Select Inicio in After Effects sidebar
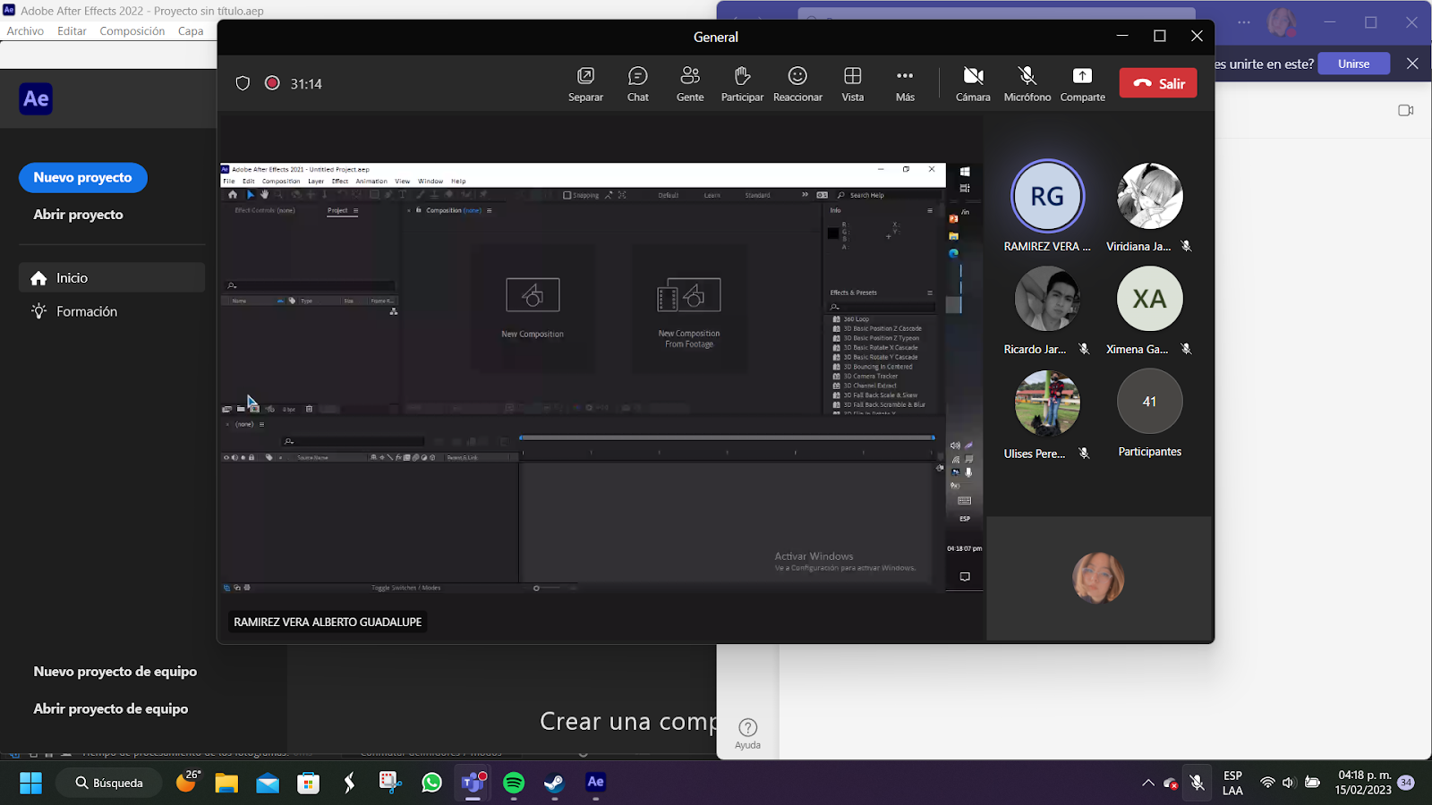The height and width of the screenshot is (805, 1432). pyautogui.click(x=112, y=277)
